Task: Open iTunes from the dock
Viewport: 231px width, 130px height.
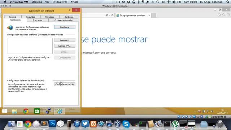Action: [77, 124]
